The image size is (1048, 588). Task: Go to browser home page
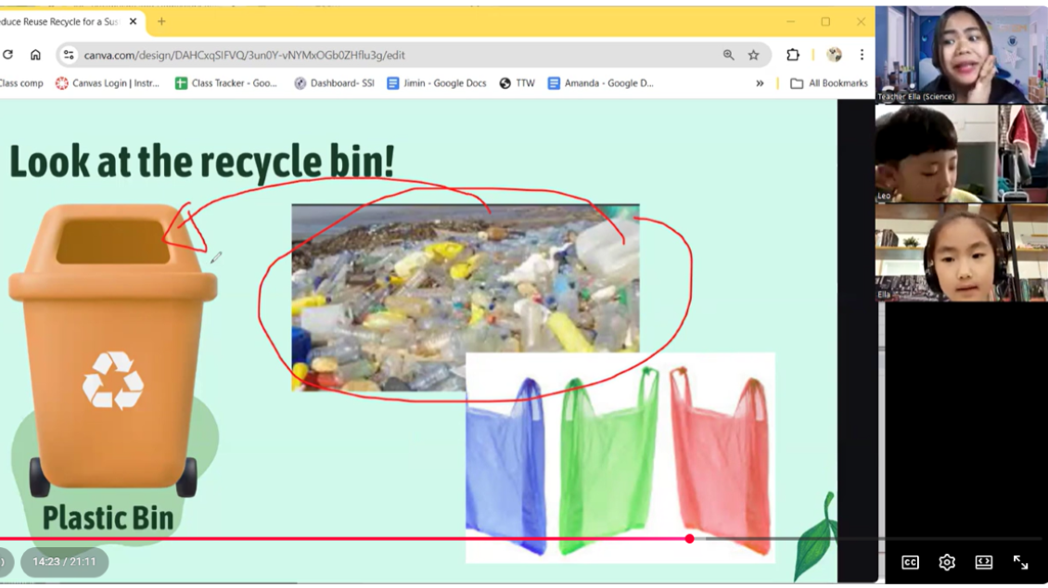pos(35,55)
